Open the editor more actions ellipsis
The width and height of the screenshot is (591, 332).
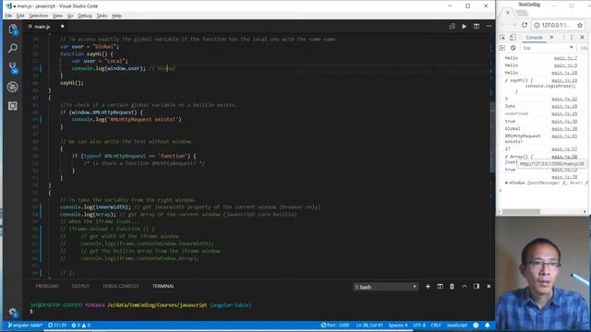point(488,27)
